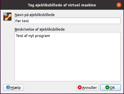The width and height of the screenshot is (124, 94).
Task: Close the snapshot dialog with orange X
Action: [x=119, y=5]
